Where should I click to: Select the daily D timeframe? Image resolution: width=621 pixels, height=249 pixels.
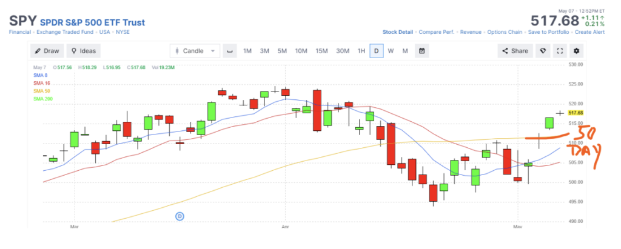377,51
